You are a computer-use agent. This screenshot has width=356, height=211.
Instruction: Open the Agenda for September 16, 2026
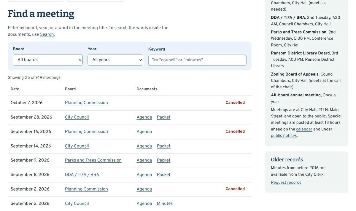[144, 132]
